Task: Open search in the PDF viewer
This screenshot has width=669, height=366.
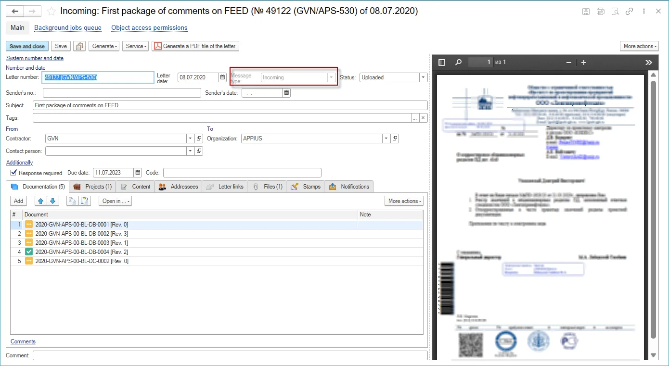Action: [458, 63]
